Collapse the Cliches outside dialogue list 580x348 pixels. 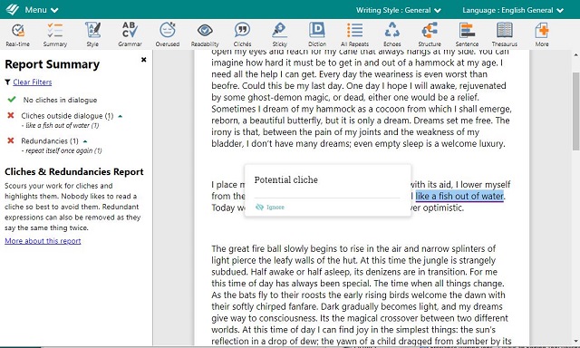click(x=120, y=116)
